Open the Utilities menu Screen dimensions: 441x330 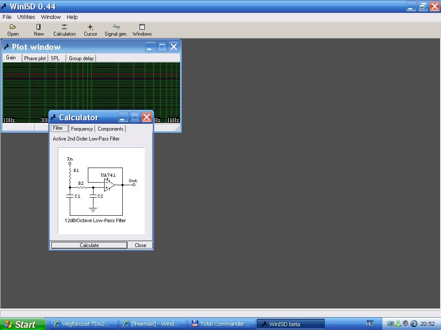(x=26, y=17)
